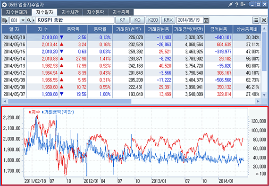Select the row dated 2014/05/19

[x=131, y=37]
